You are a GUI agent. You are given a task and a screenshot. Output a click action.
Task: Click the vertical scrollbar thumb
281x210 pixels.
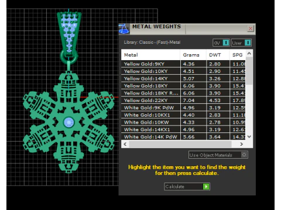249,71
